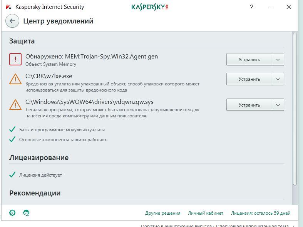This screenshot has width=303, height=227.
Task: Click Устранить for vdqwnzqw.sys driver
Action: pyautogui.click(x=249, y=105)
